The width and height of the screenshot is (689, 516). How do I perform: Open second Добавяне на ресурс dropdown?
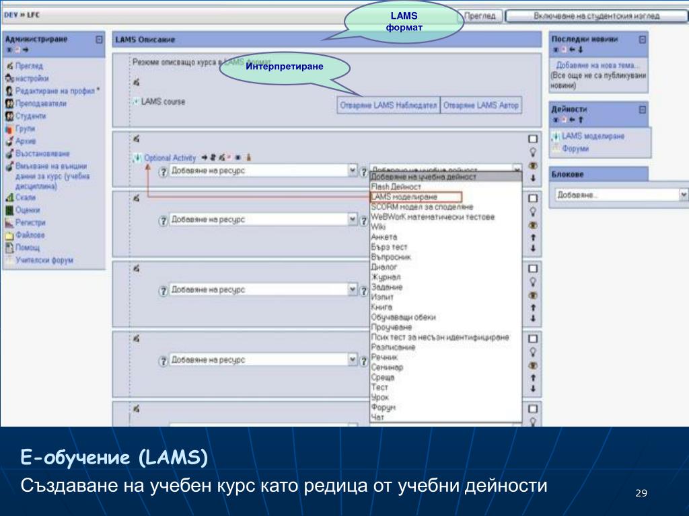point(263,220)
